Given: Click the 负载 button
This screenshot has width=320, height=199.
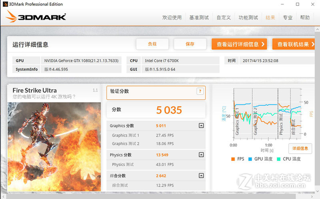Looking at the screenshot, I should click(x=152, y=44).
